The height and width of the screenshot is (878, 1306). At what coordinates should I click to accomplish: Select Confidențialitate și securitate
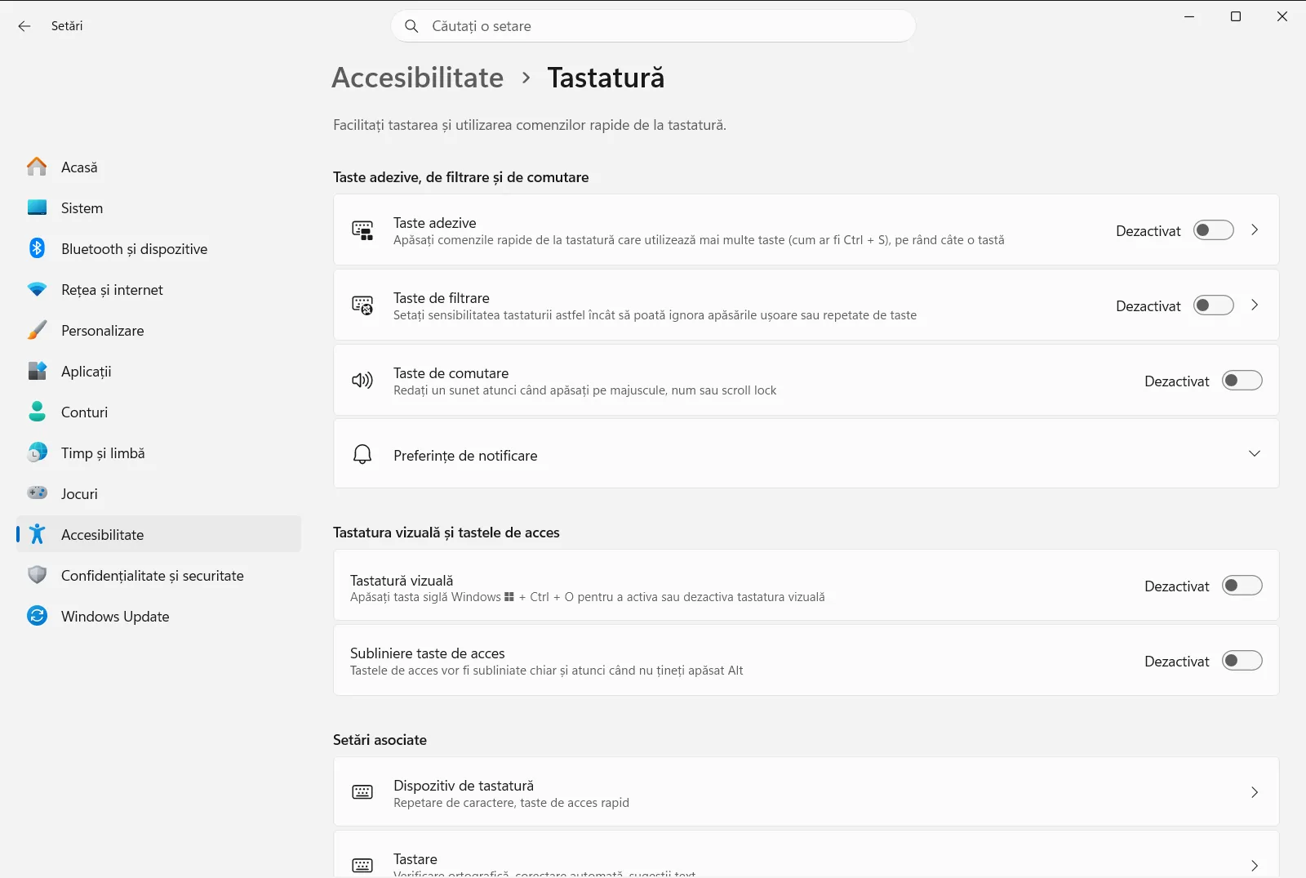[158, 575]
